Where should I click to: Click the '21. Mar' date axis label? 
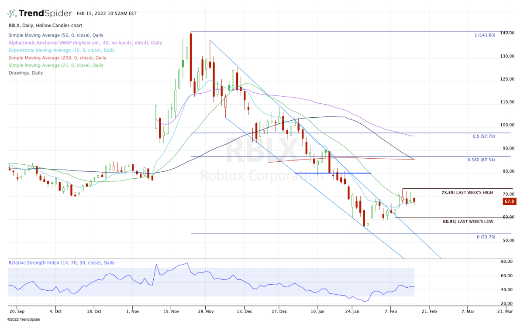tap(505, 312)
